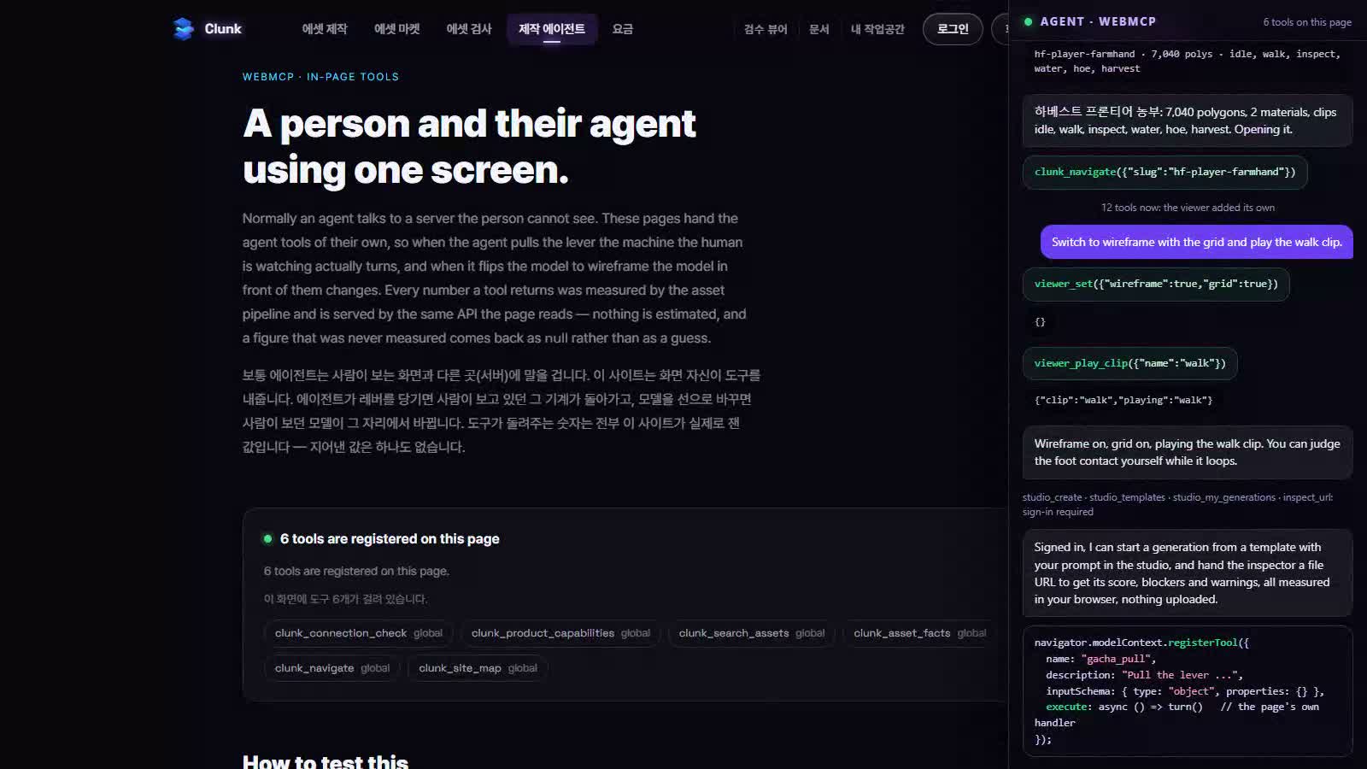The width and height of the screenshot is (1367, 769).
Task: Open the 검수 뷰어 link
Action: tap(766, 29)
